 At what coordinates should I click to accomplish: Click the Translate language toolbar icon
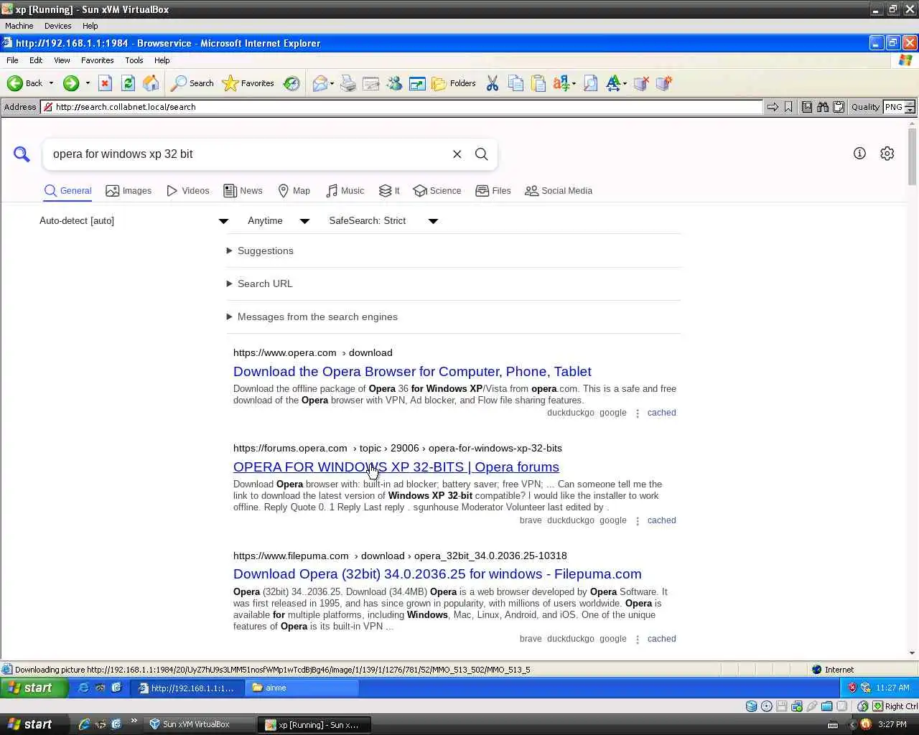tap(561, 83)
